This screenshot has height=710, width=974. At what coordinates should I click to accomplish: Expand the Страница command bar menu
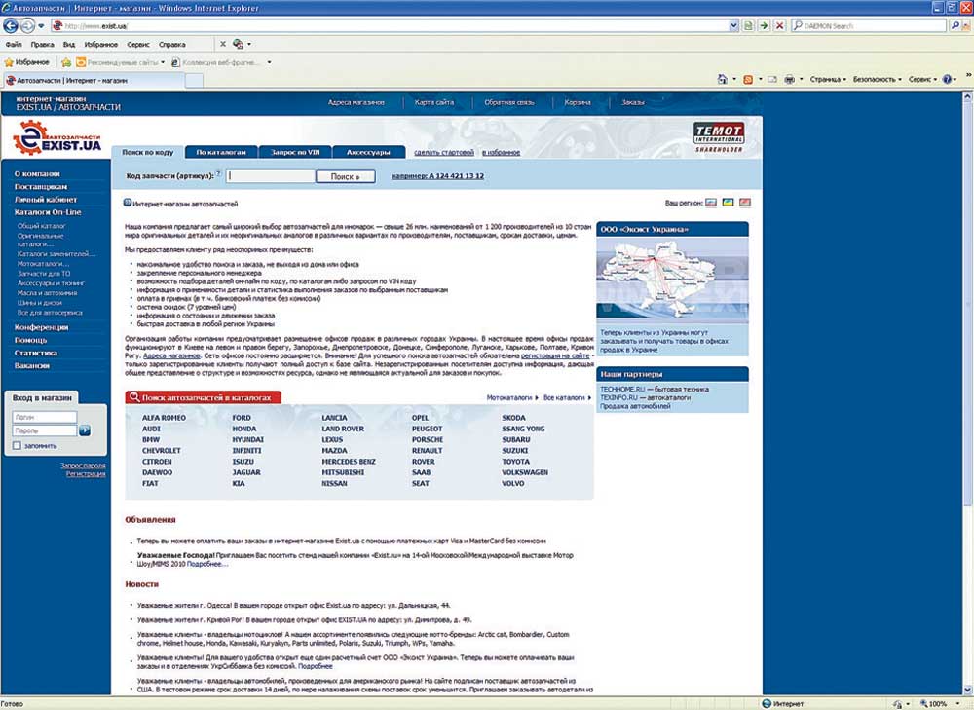pos(828,80)
